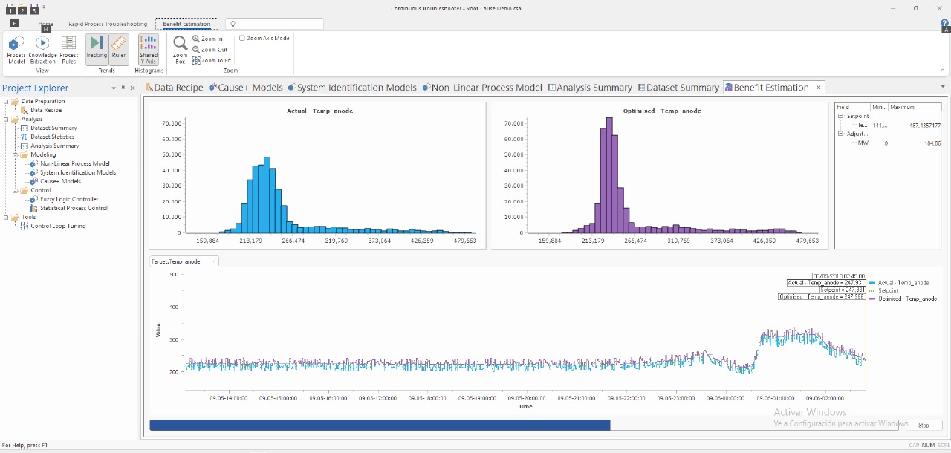951x453 pixels.
Task: Toggle the Ruler trend button
Action: click(x=119, y=48)
